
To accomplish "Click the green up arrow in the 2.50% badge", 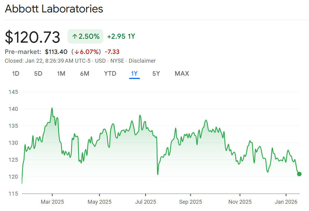I will click(x=75, y=37).
